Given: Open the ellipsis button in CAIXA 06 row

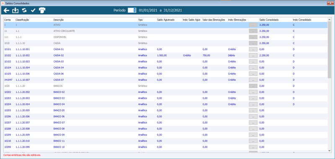Looking at the screenshot, I should coord(253,74).
